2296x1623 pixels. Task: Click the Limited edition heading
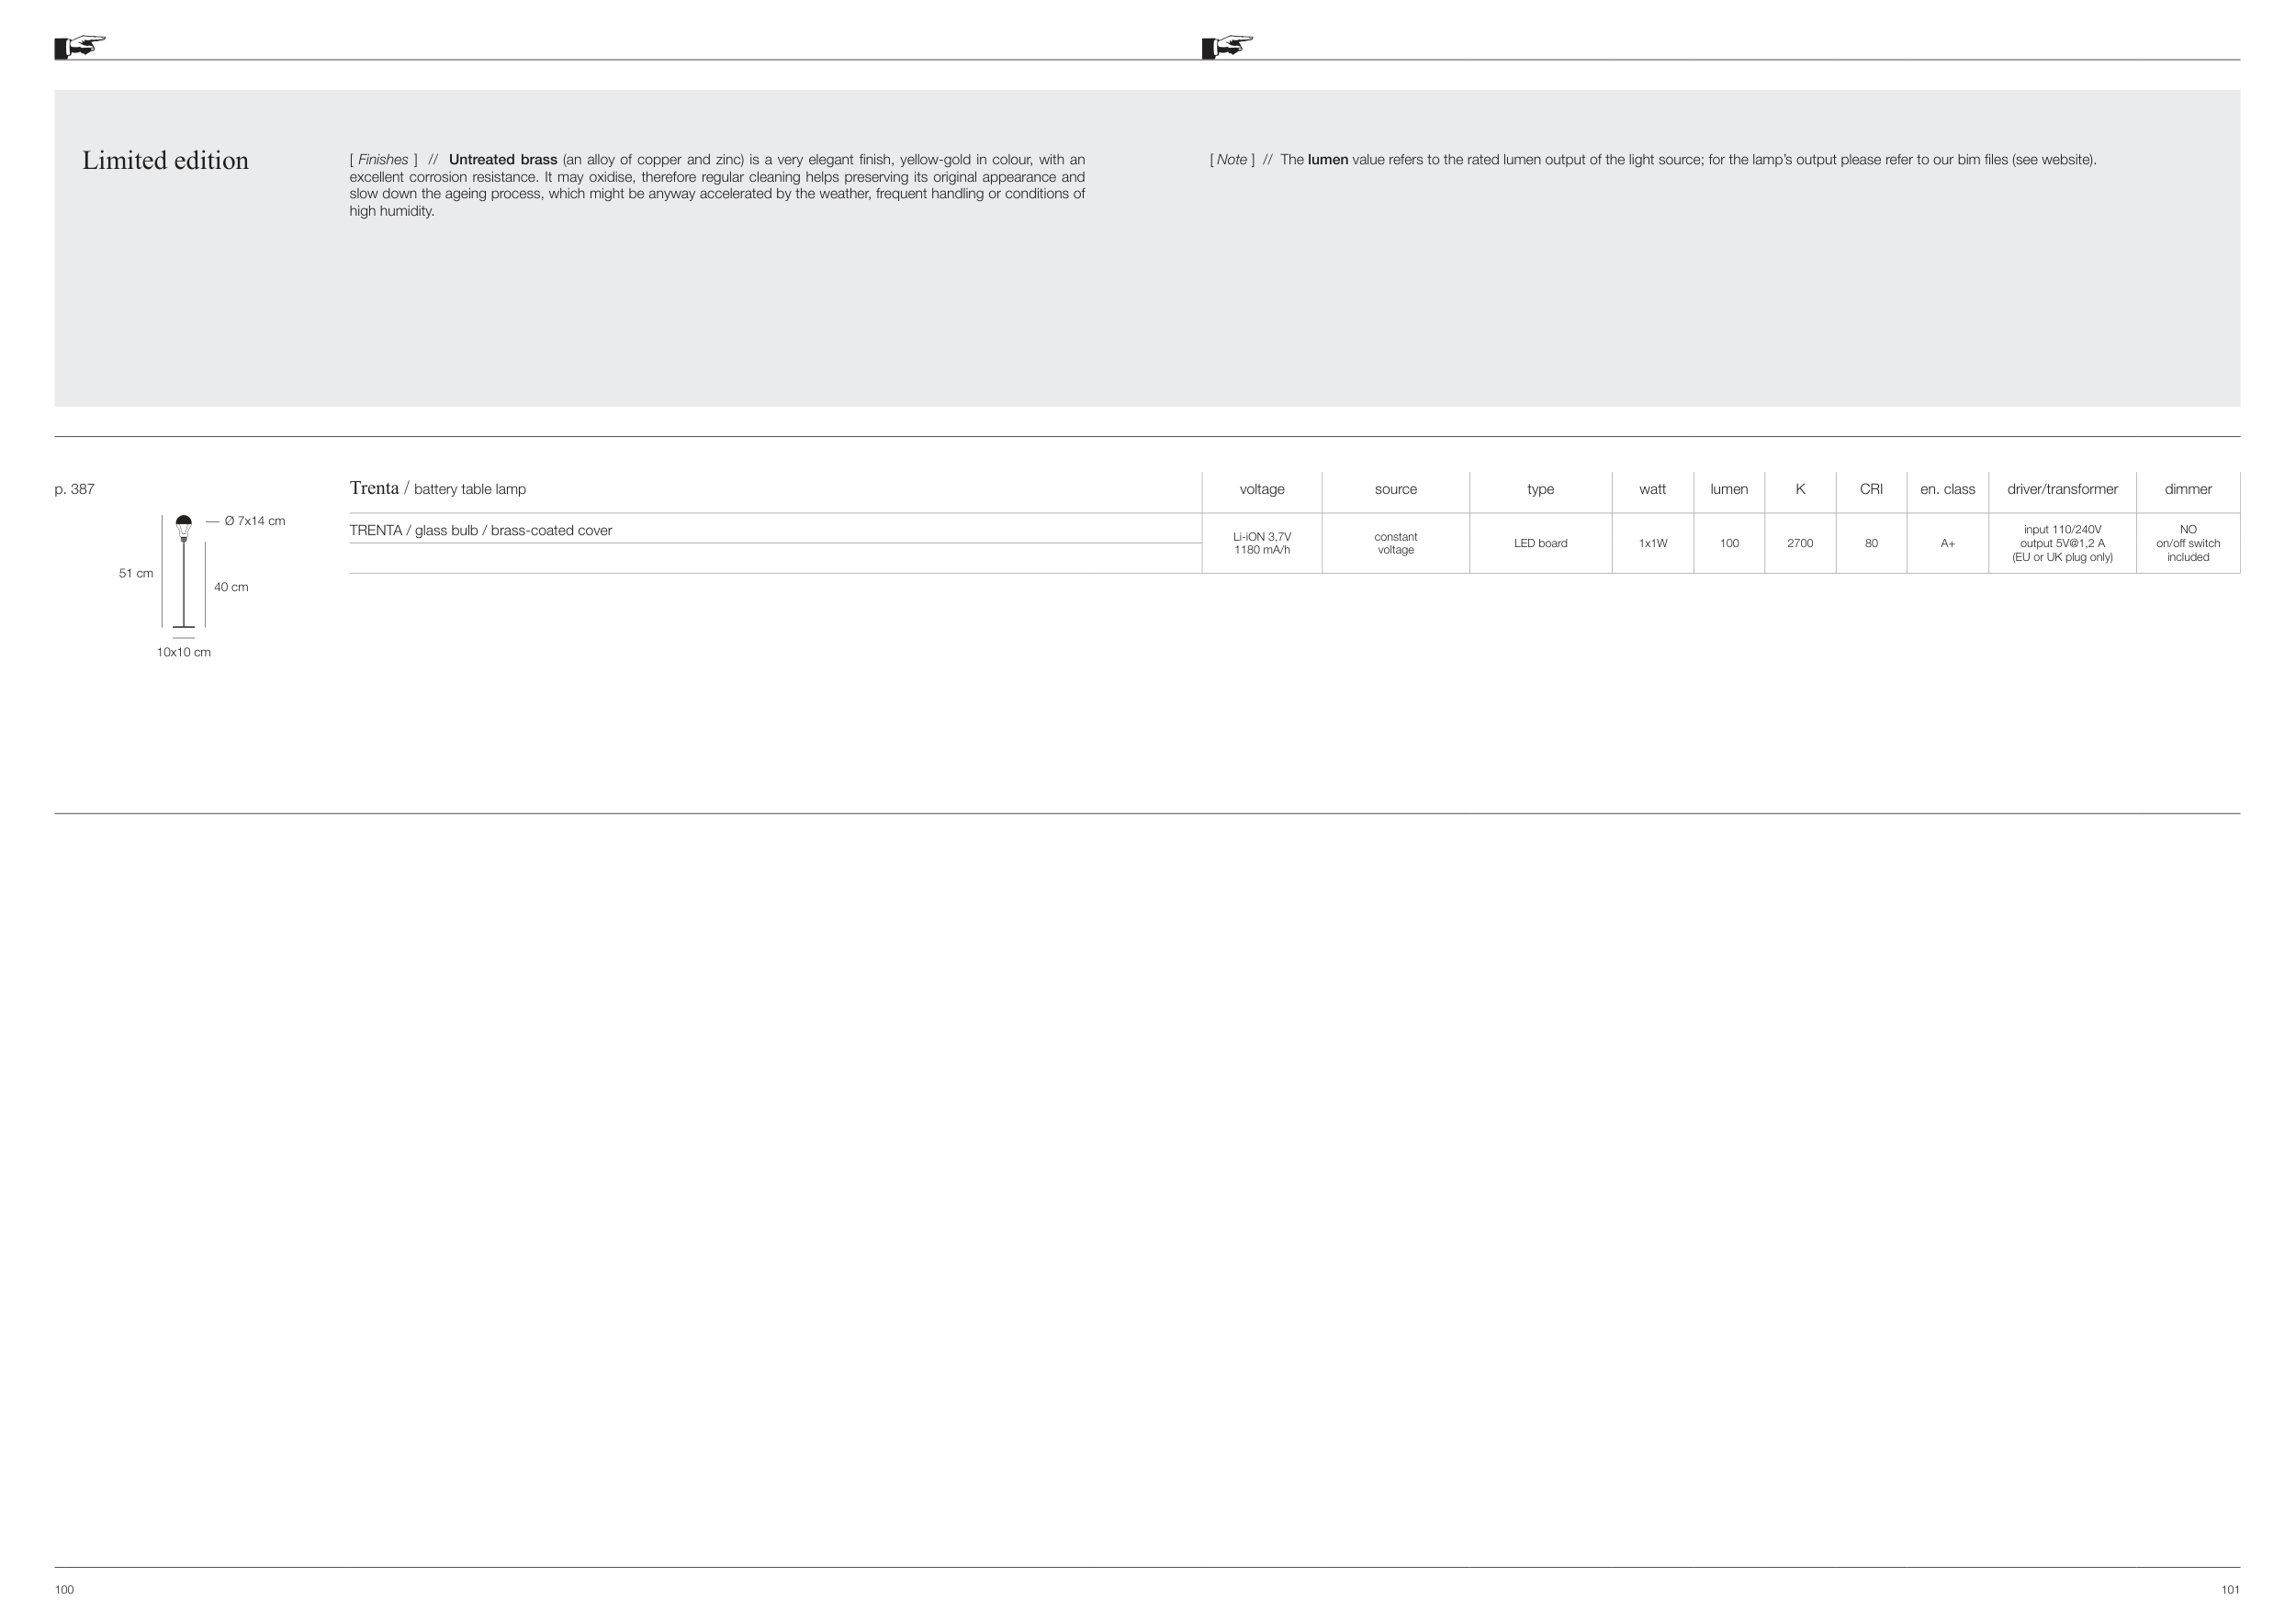pos(165,161)
